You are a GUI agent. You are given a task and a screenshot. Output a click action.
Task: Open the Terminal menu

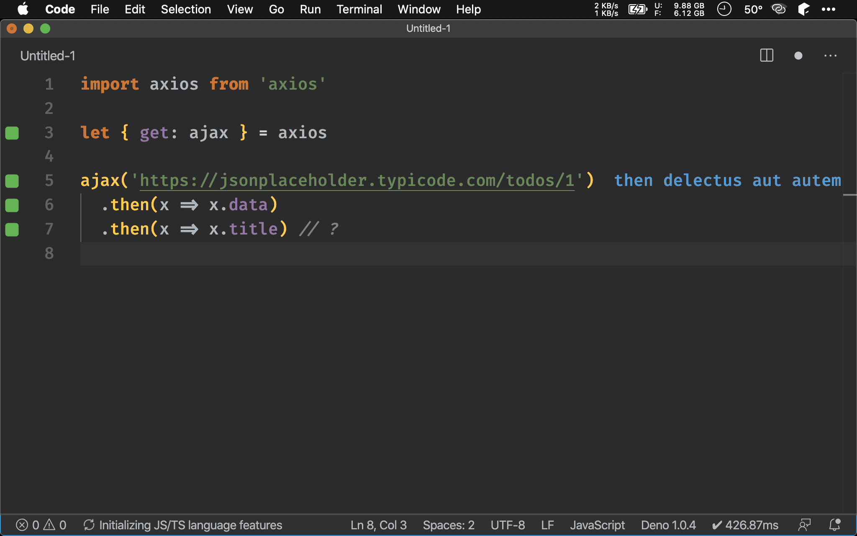(x=359, y=9)
